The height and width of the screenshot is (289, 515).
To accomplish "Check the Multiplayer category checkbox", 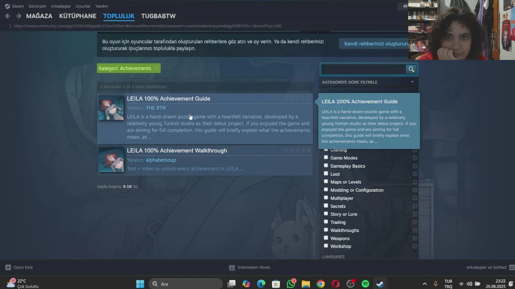I will click(x=326, y=197).
